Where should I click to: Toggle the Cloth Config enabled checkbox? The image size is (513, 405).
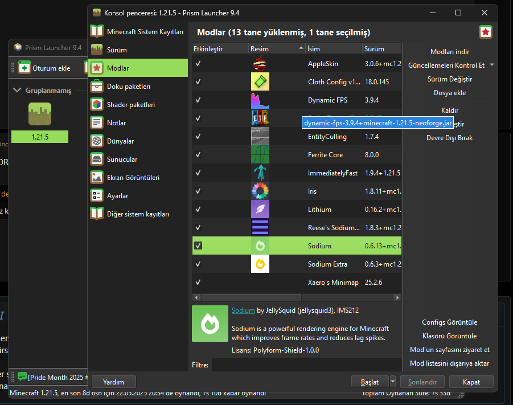coord(198,81)
